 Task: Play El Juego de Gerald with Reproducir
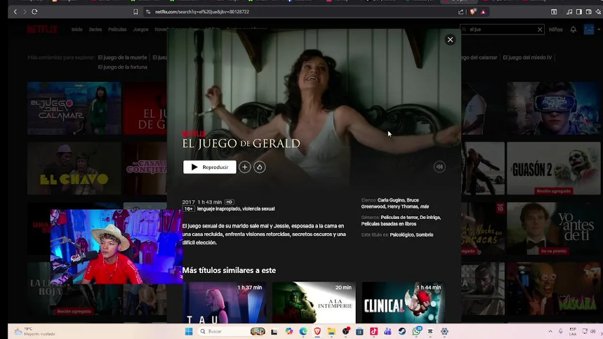click(210, 167)
